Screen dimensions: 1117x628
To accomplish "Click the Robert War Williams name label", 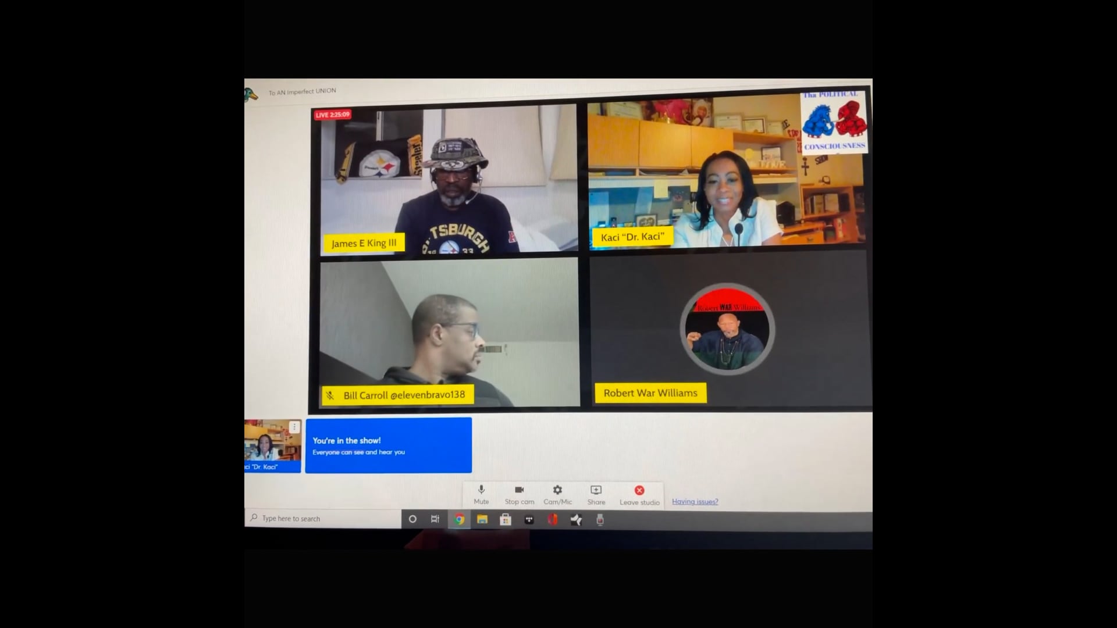I will coord(650,393).
